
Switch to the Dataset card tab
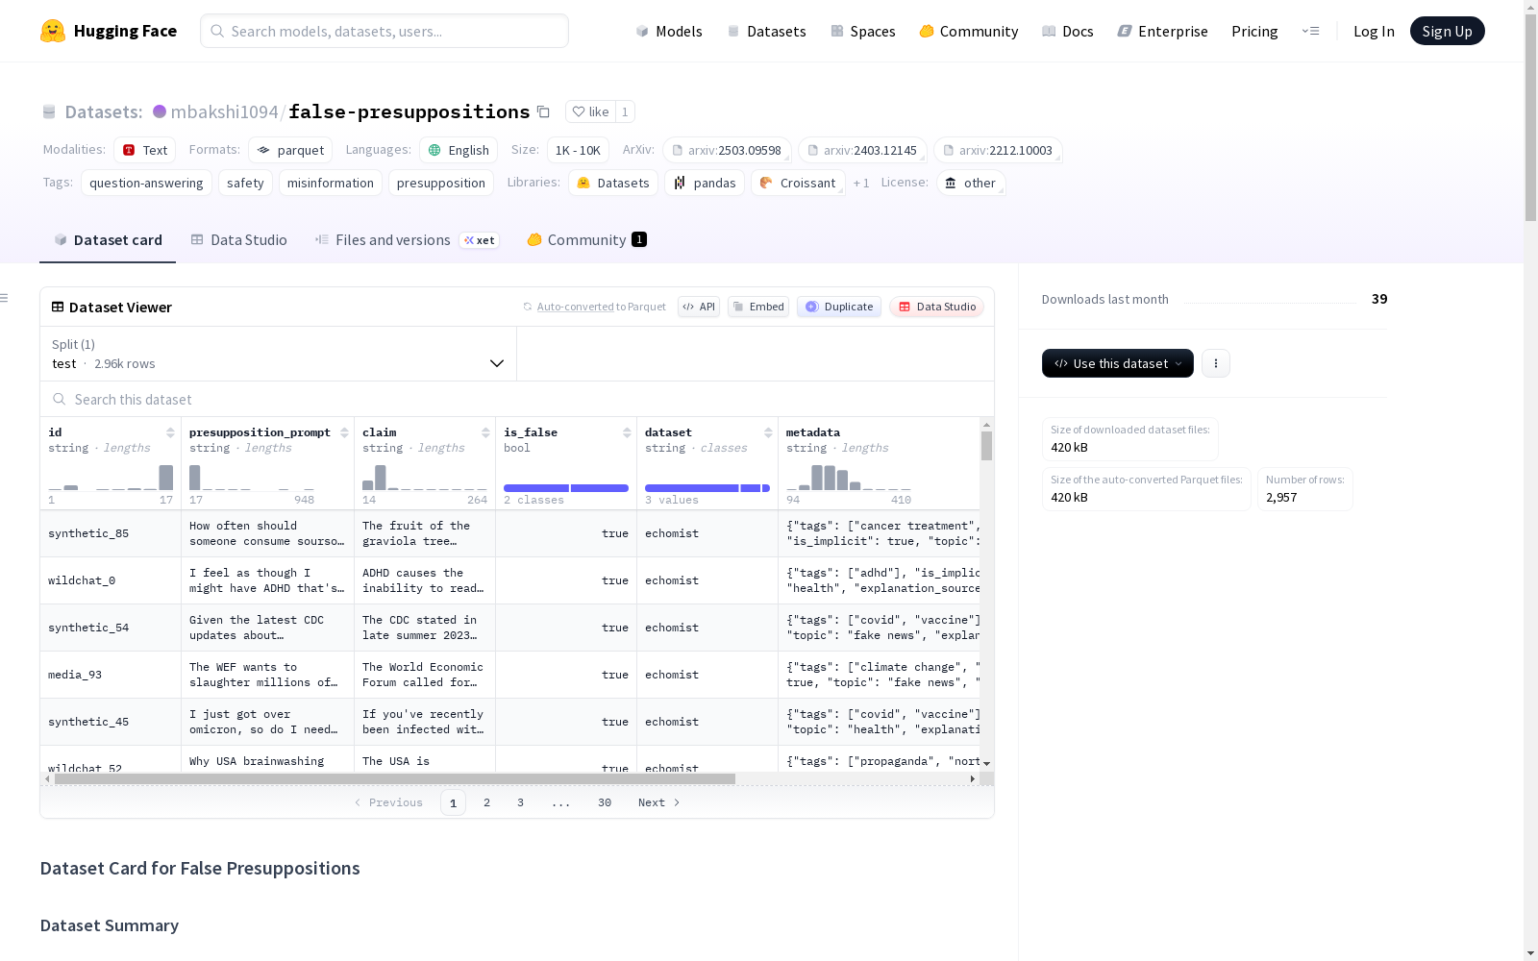108,240
